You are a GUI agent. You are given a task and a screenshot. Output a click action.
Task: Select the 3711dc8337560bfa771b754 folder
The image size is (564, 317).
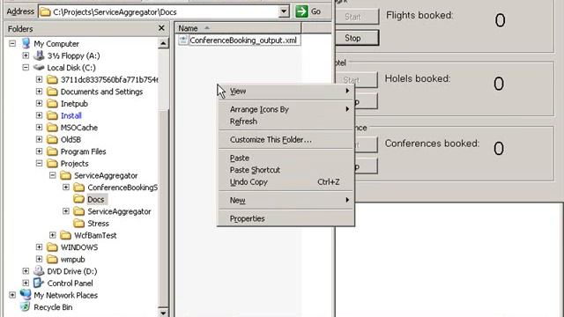point(109,79)
